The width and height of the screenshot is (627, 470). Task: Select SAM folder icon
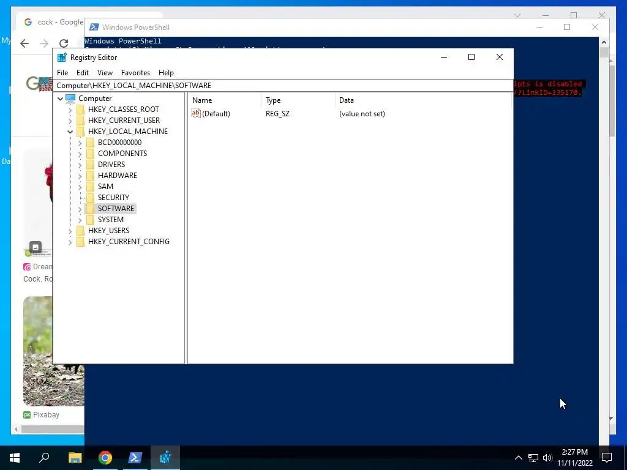[x=91, y=186]
